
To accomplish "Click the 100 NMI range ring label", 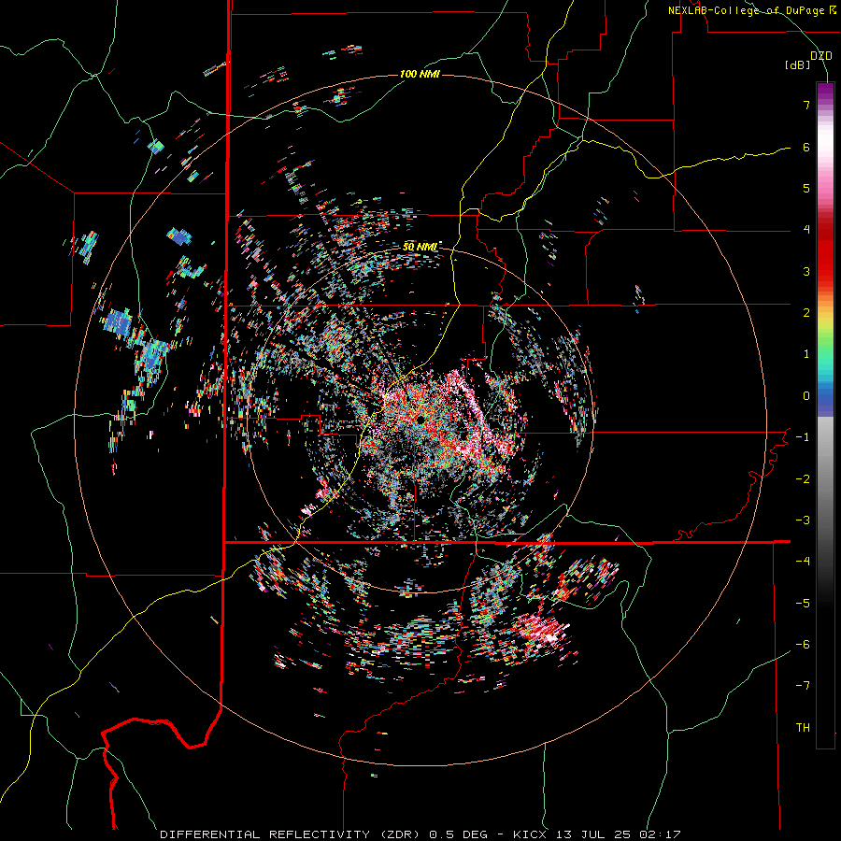I will coord(420,74).
